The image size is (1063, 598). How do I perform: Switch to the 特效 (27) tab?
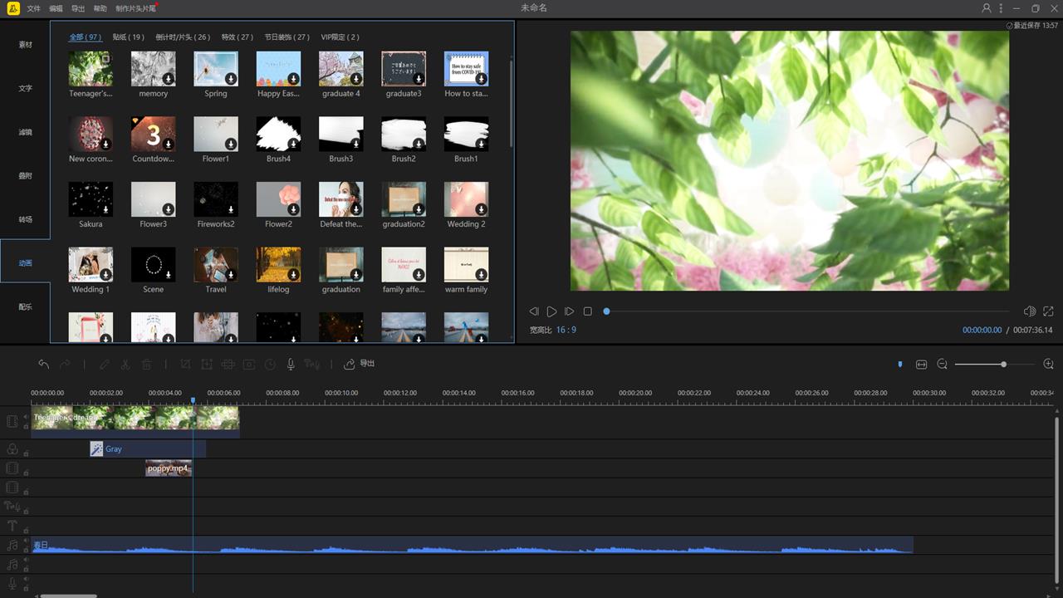click(237, 37)
